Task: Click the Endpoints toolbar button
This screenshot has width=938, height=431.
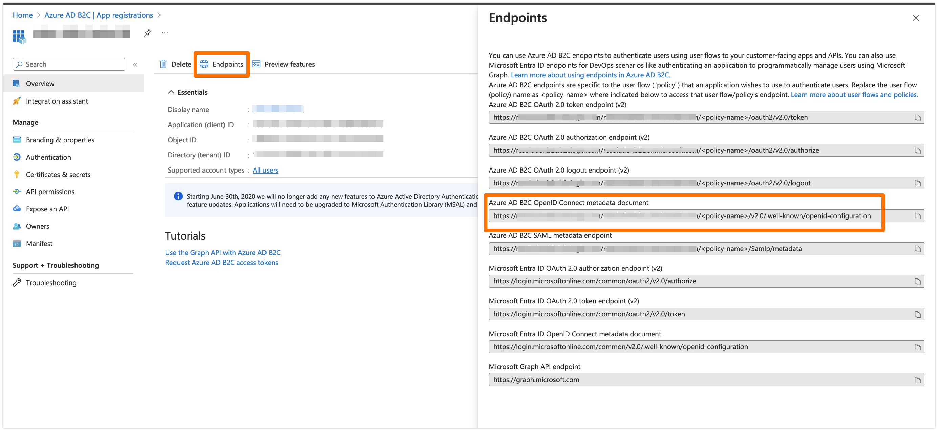Action: click(x=221, y=64)
